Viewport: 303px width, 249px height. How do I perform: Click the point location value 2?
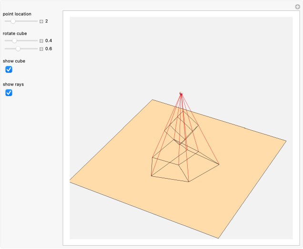[47, 21]
